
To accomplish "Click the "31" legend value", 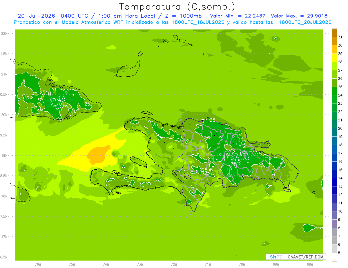I will tap(340, 37).
